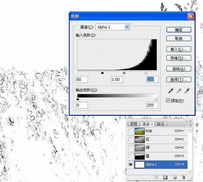Select the black point eyedropper
203x182 pixels.
click(171, 91)
